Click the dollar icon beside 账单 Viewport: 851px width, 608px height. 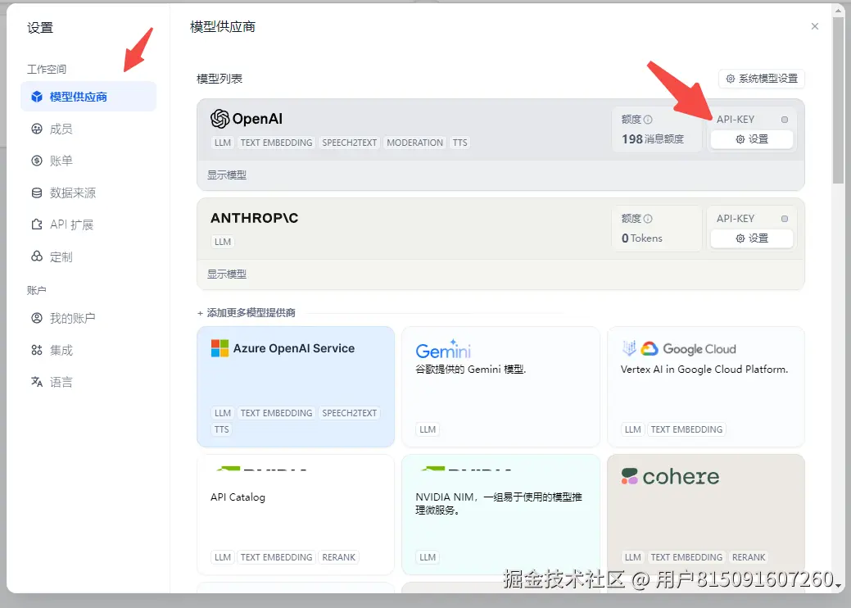pyautogui.click(x=37, y=161)
